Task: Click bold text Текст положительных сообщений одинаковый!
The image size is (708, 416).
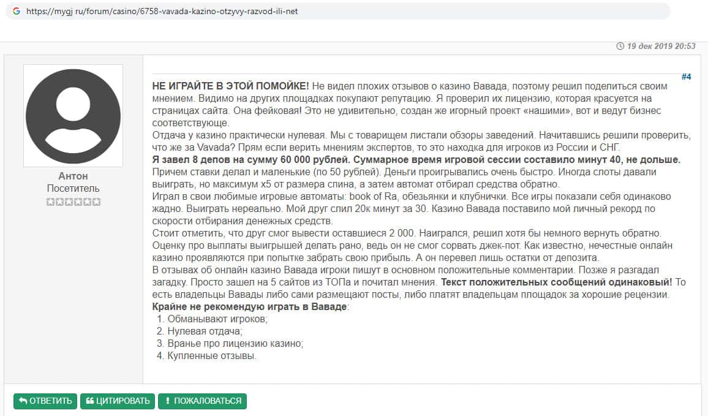Action: (556, 282)
